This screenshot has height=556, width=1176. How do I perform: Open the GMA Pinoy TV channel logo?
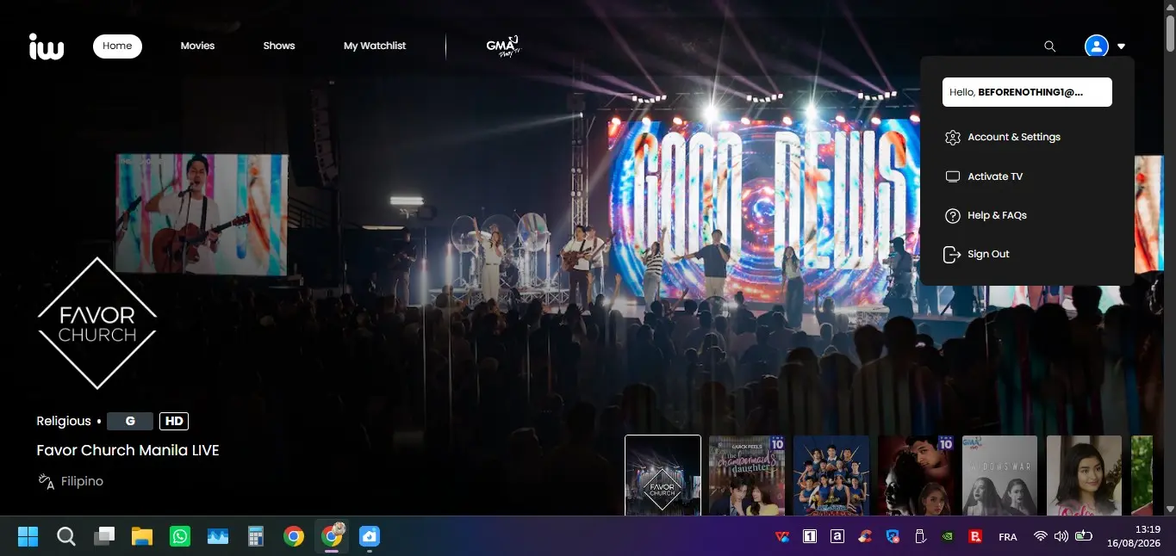point(503,46)
